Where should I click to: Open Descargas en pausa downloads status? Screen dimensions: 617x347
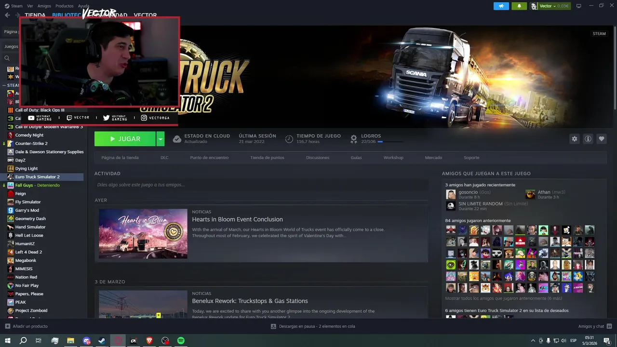[x=313, y=326]
